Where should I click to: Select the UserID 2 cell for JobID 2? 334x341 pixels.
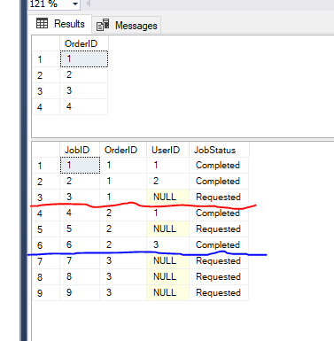point(167,181)
